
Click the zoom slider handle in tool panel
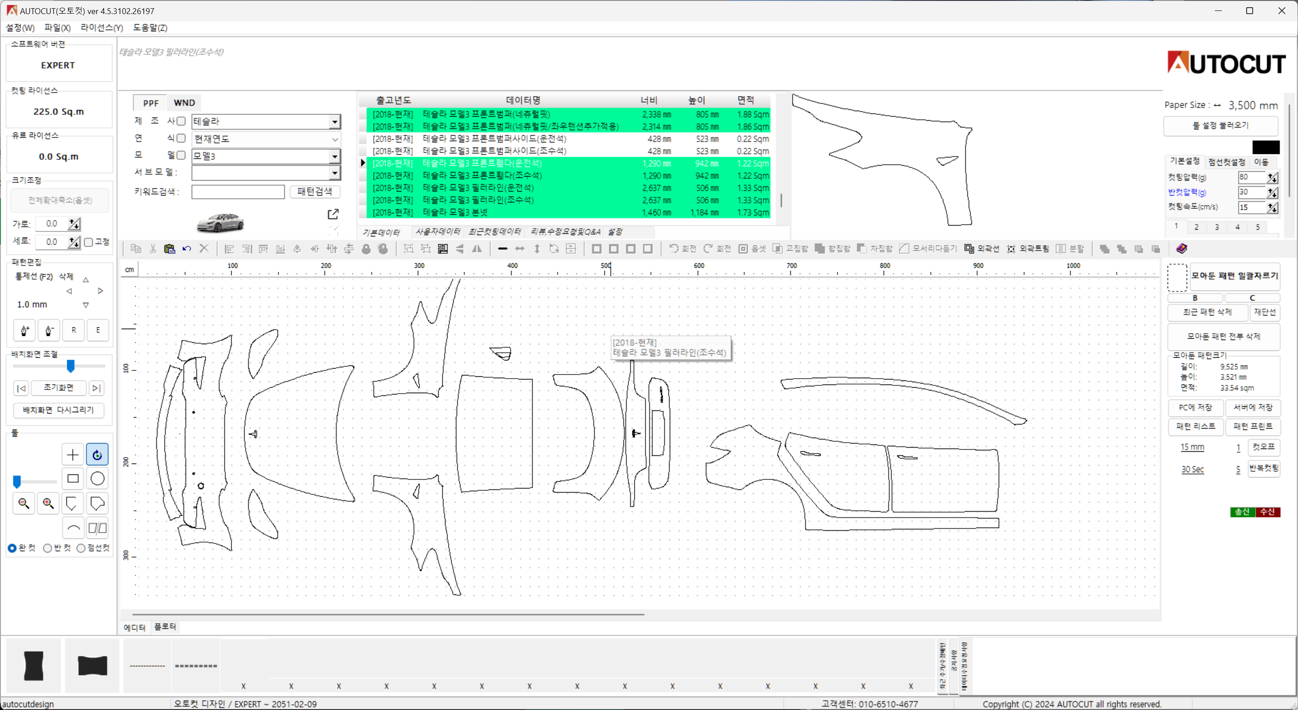pyautogui.click(x=17, y=482)
